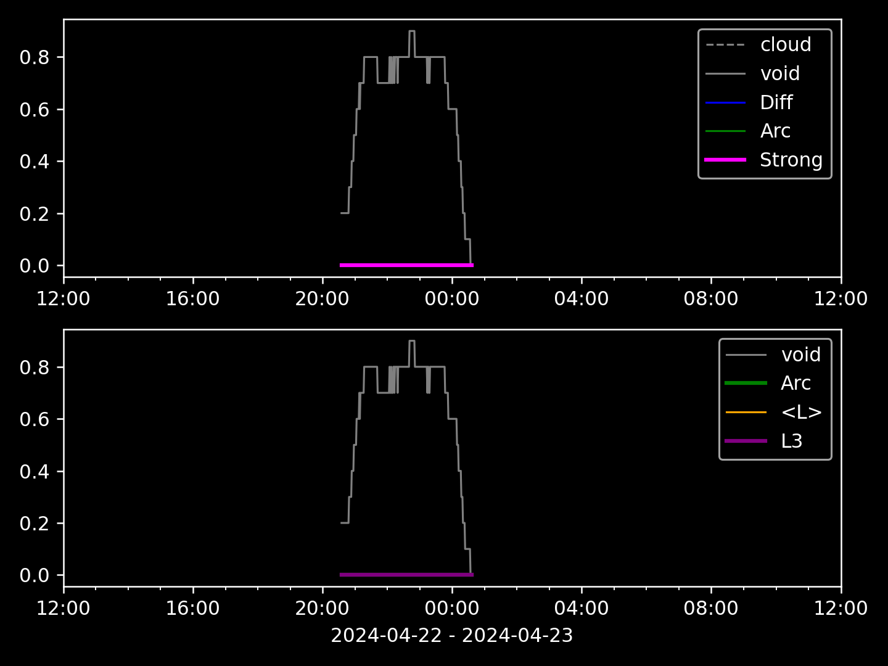Click the 08:00 tick label on bottom plot
888x666 pixels.
coord(711,609)
